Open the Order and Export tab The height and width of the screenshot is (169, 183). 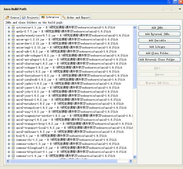tap(76, 18)
